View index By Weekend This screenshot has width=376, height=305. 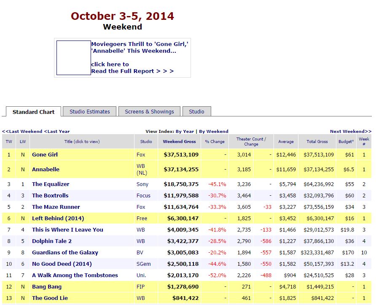[213, 131]
